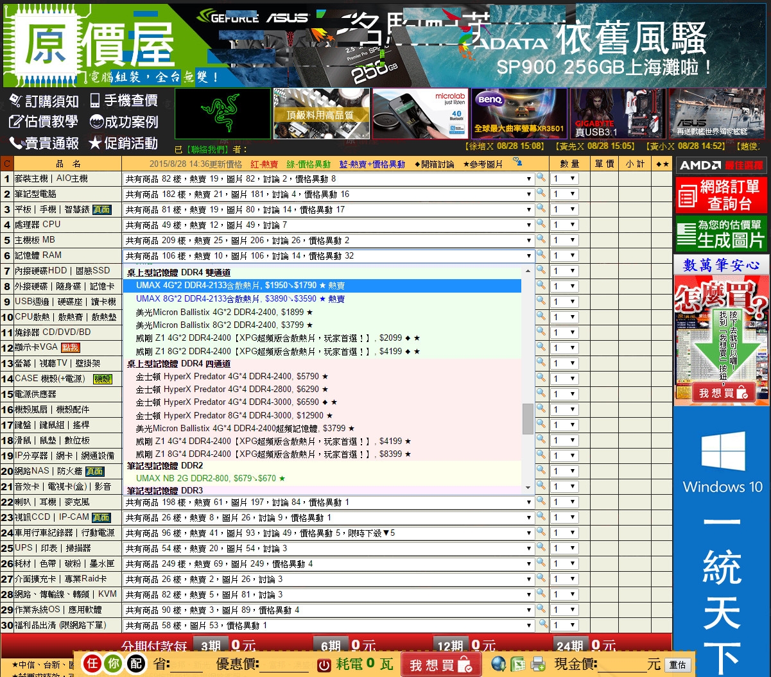The image size is (771, 677).
Task: Open 筆記型電腦 product dropdown
Action: [328, 194]
